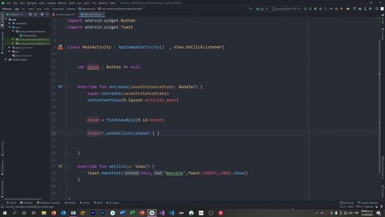Screen dimensions: 385x217
Task: Expand the java (generated) folder
Action: [x=10, y=48]
